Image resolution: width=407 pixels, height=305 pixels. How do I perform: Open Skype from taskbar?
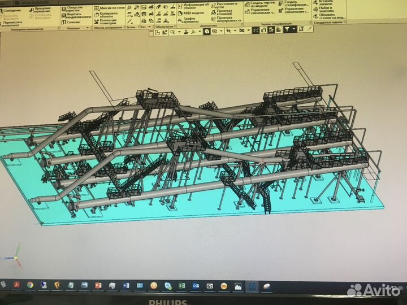[x=168, y=286]
